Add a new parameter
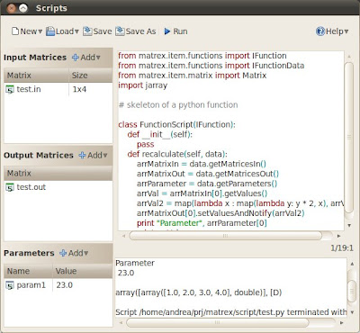 point(74,253)
